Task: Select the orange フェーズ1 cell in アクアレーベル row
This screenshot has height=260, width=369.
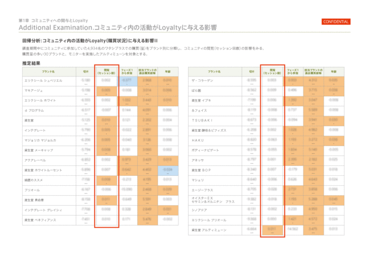Action: point(127,161)
